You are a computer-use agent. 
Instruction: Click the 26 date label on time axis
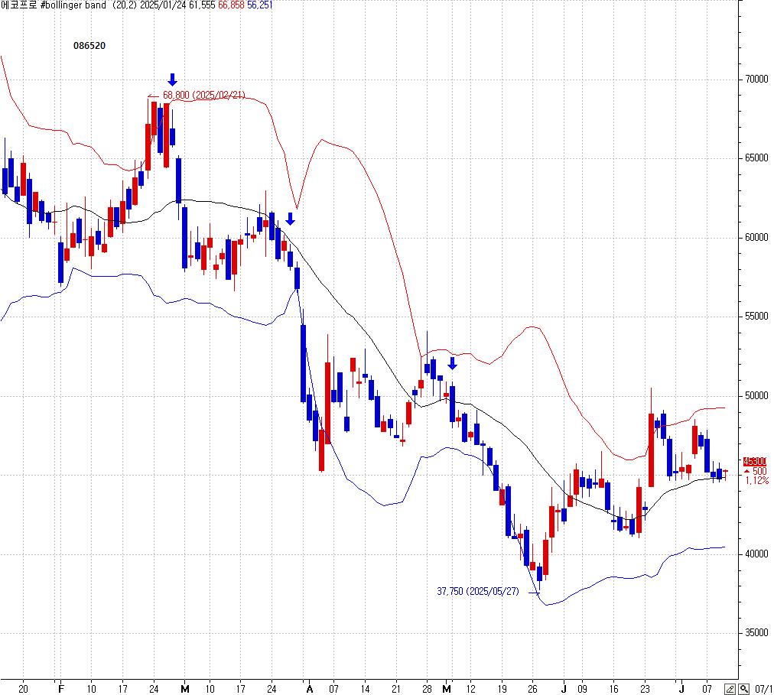532,689
